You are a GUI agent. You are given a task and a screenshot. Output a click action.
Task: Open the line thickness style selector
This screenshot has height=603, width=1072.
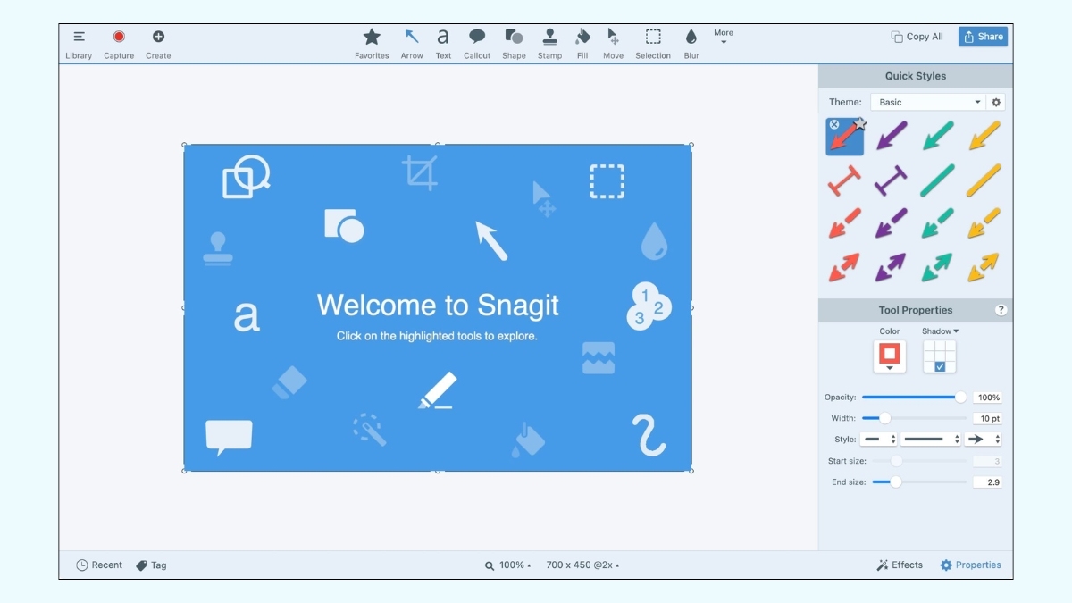[x=931, y=440]
